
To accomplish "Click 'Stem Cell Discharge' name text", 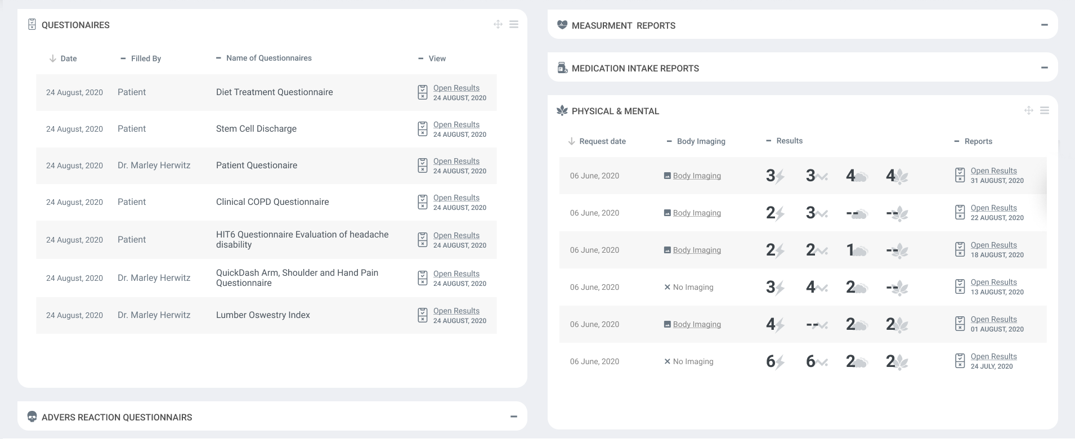I will 256,129.
